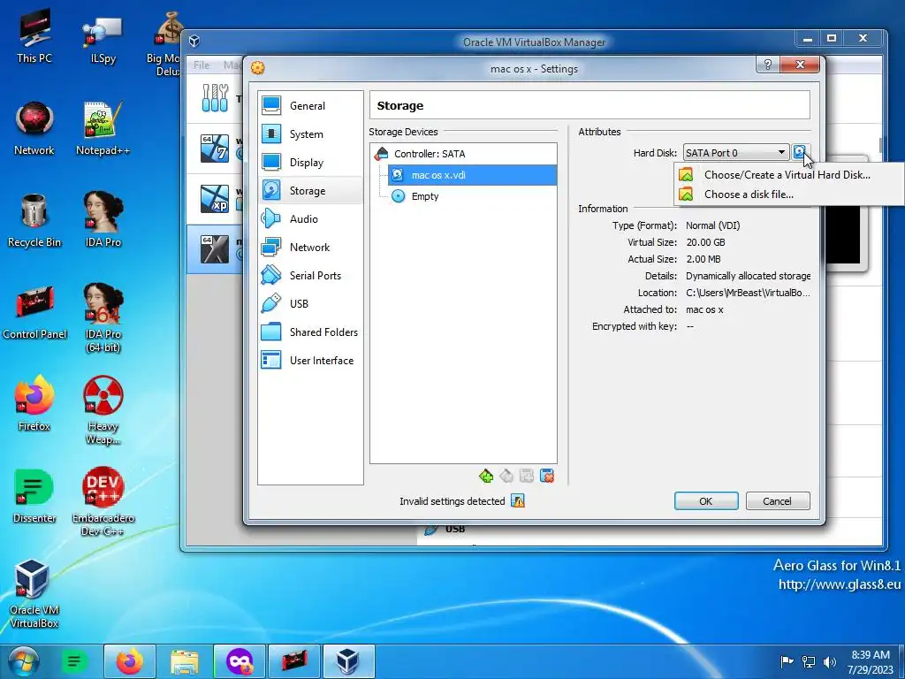Open the settings dialog help button
The image size is (905, 679).
(768, 64)
